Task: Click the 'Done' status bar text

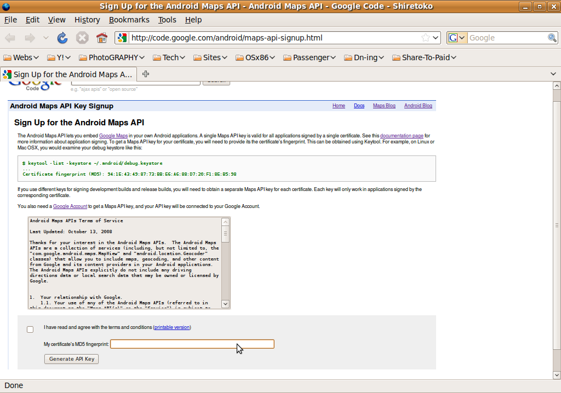Action: point(14,385)
